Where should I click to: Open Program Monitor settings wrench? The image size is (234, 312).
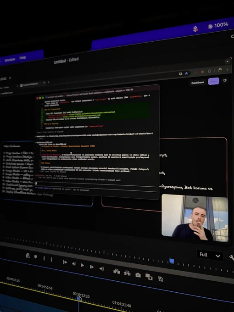coord(232,258)
